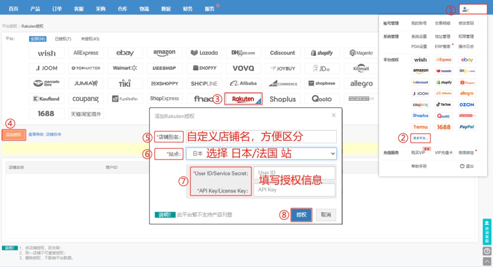Click the 咨询客服 customer service widget
This screenshot has height=267, width=493.
pos(487,232)
